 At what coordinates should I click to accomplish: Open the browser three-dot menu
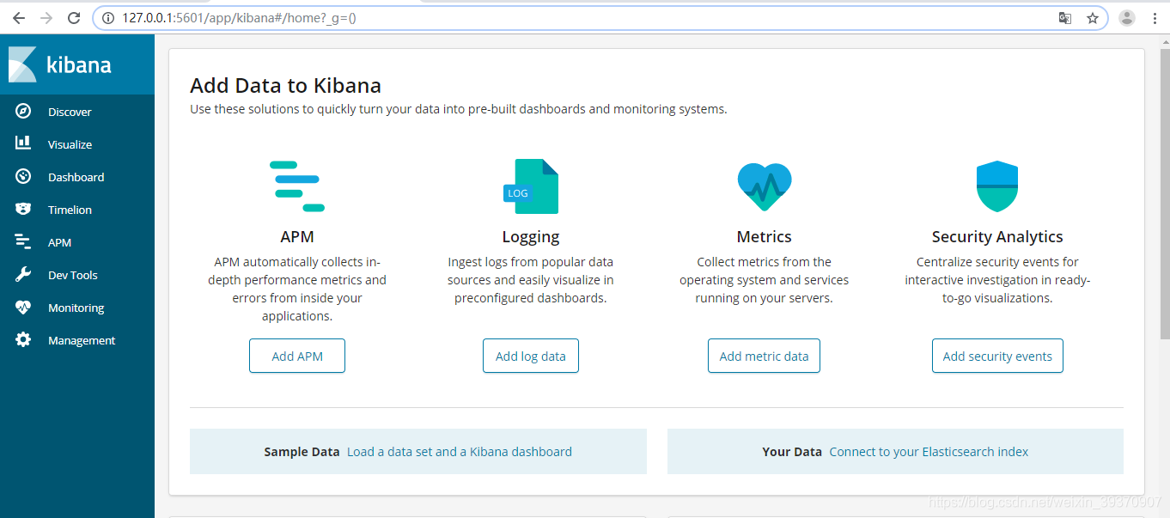(x=1155, y=18)
